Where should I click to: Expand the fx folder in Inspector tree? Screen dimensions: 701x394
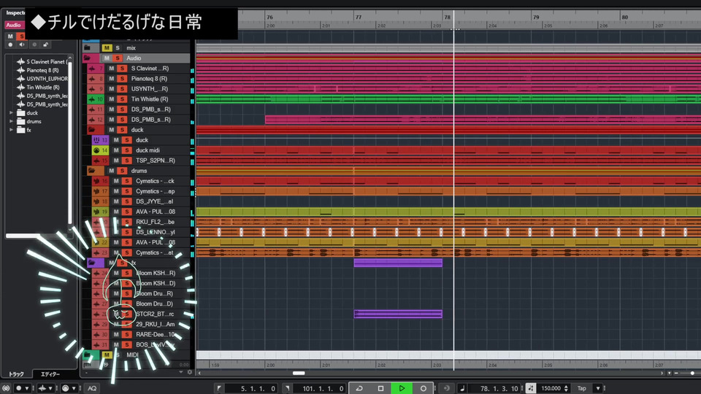click(x=12, y=130)
